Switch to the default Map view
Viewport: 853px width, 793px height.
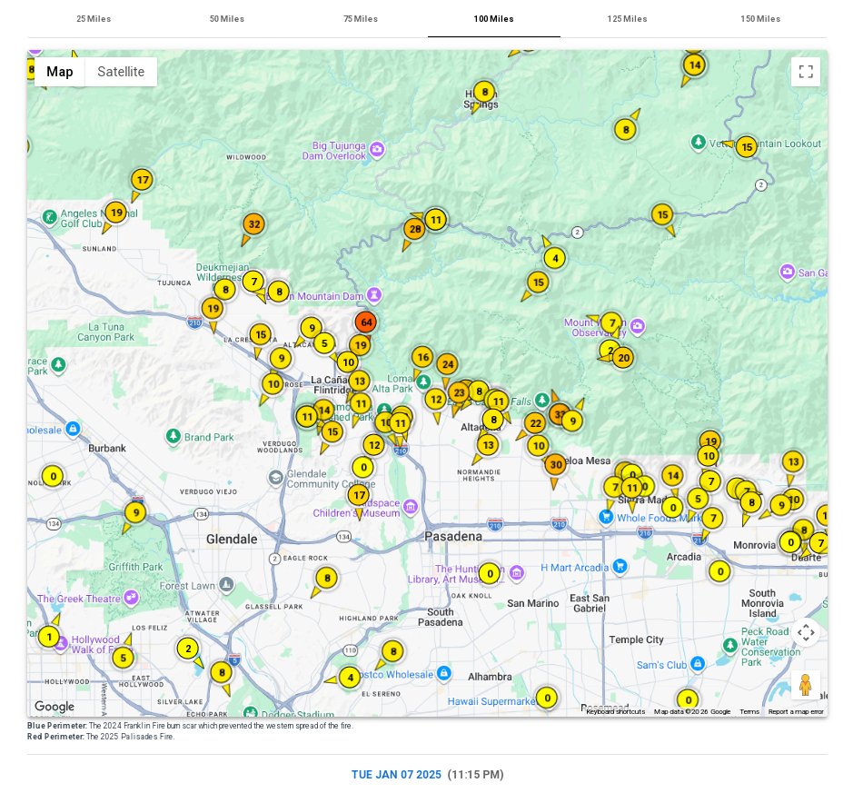point(60,72)
